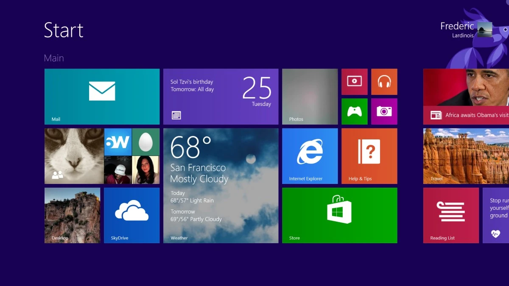Open the People app showing the cat photo
The width and height of the screenshot is (509, 286).
coord(73,156)
